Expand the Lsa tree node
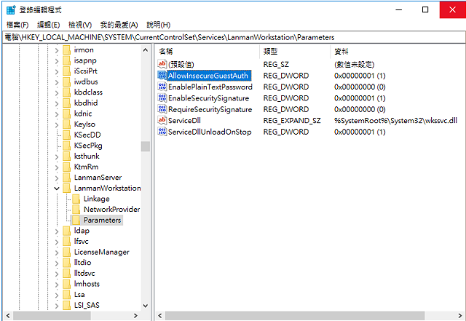The width and height of the screenshot is (466, 321). 57,295
